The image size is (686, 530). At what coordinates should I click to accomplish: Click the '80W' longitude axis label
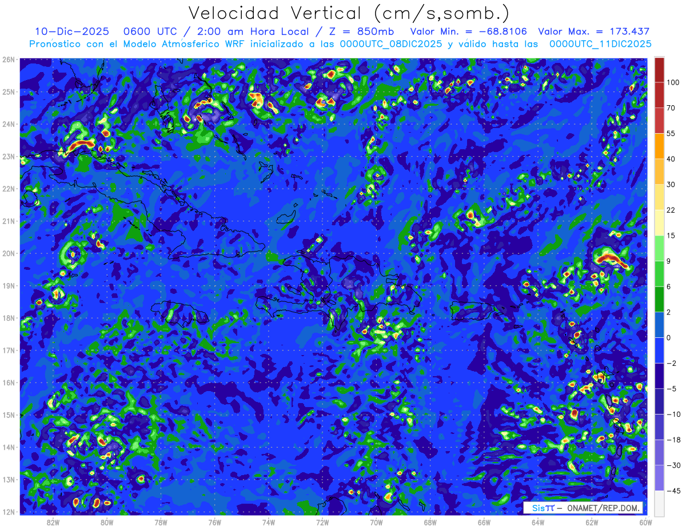tap(107, 522)
